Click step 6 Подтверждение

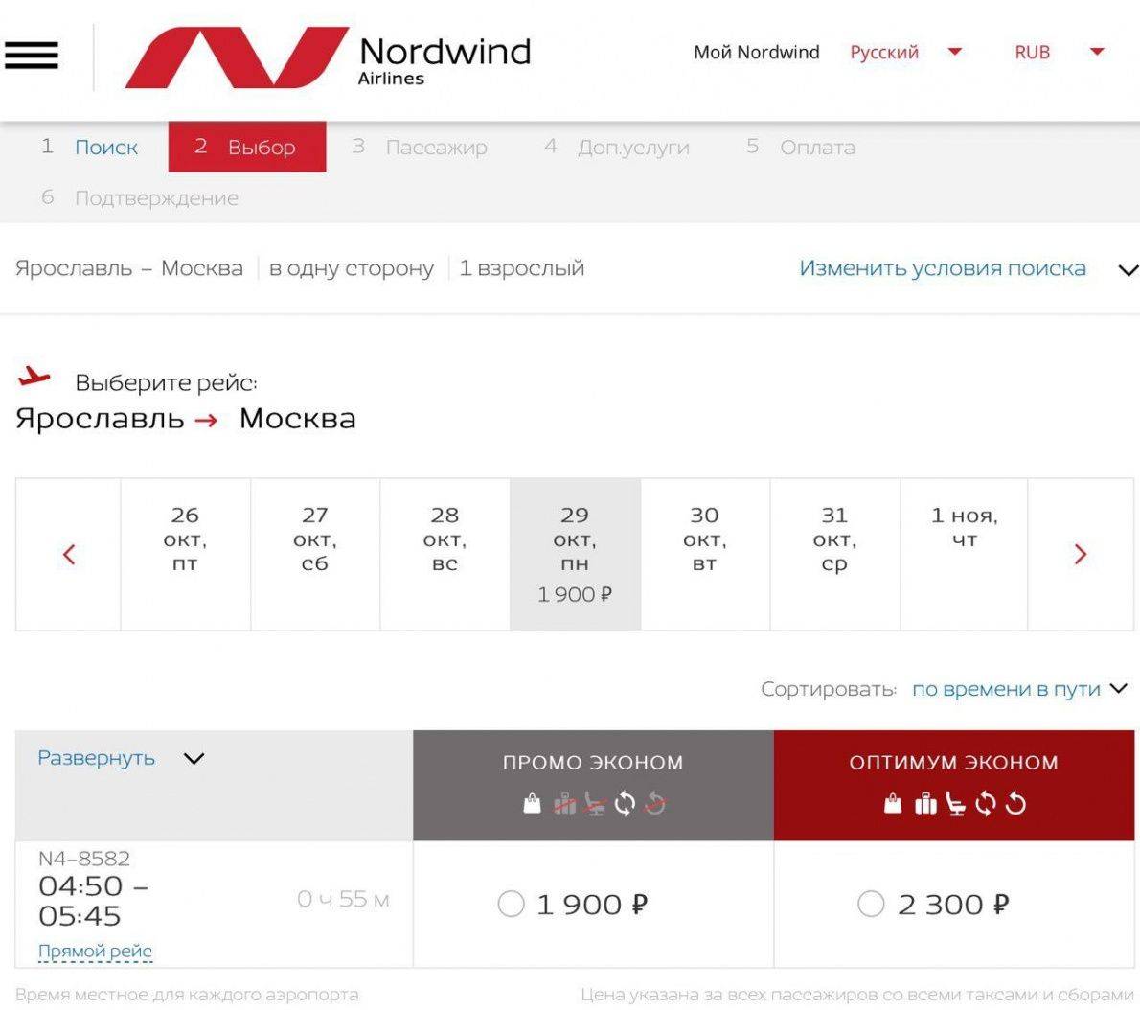point(140,197)
